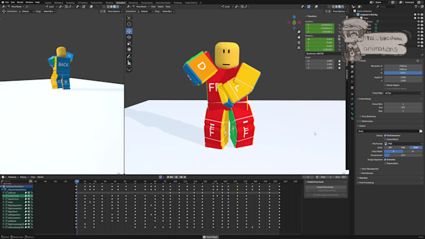Open Keying popover in timeline
425x239 pixels.
point(24,177)
